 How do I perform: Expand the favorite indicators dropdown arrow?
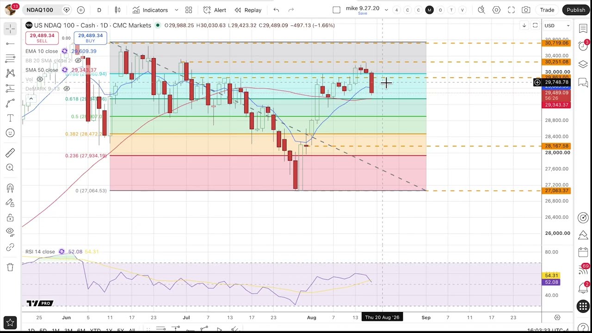[x=176, y=10]
